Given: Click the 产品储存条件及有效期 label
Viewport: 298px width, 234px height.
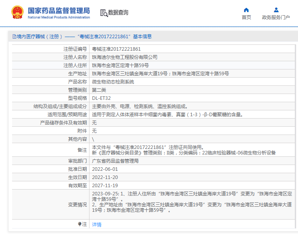Looking at the screenshot, I should (x=63, y=123).
